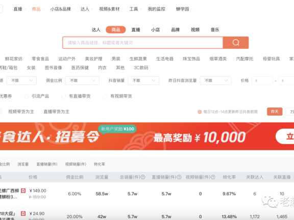294x220 pixels.
Task: Click the minimum price input field
Action: (262, 80)
